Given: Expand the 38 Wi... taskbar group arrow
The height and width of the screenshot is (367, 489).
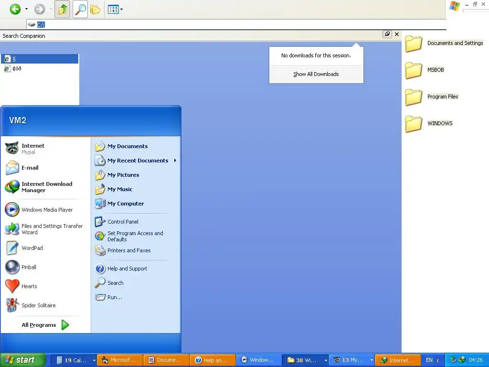Looking at the screenshot, I should (326, 360).
